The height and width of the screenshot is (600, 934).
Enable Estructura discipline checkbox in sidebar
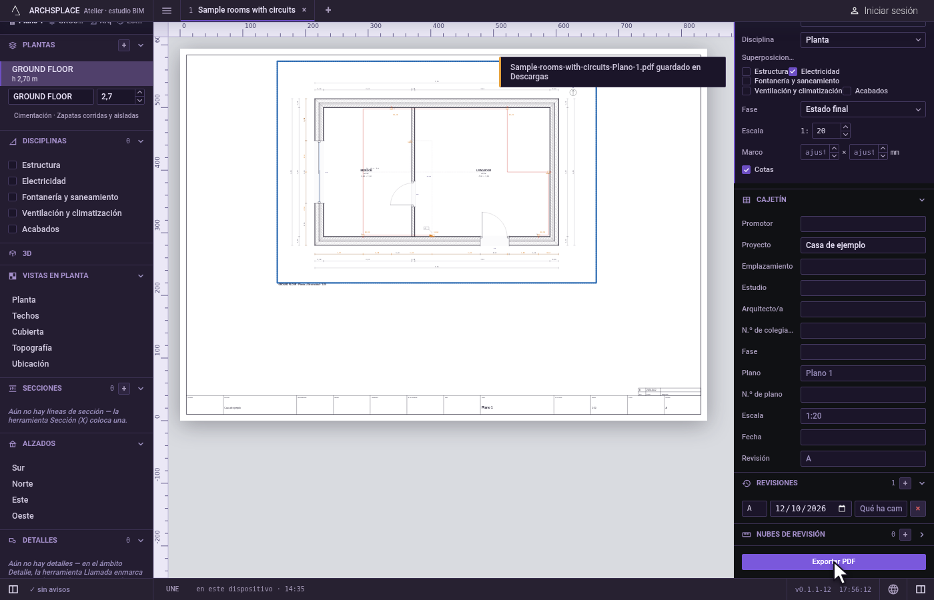[12, 165]
